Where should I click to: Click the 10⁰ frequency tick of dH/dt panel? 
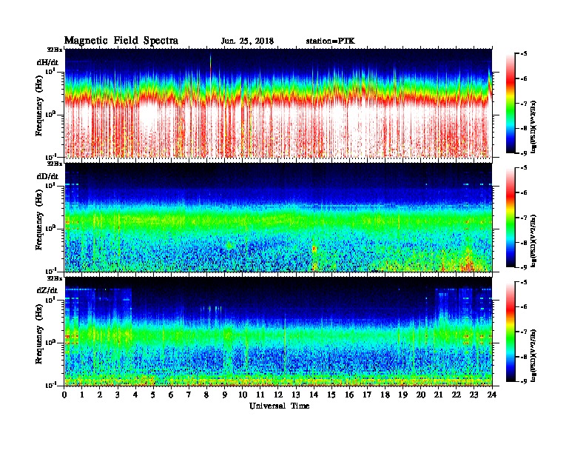51,115
